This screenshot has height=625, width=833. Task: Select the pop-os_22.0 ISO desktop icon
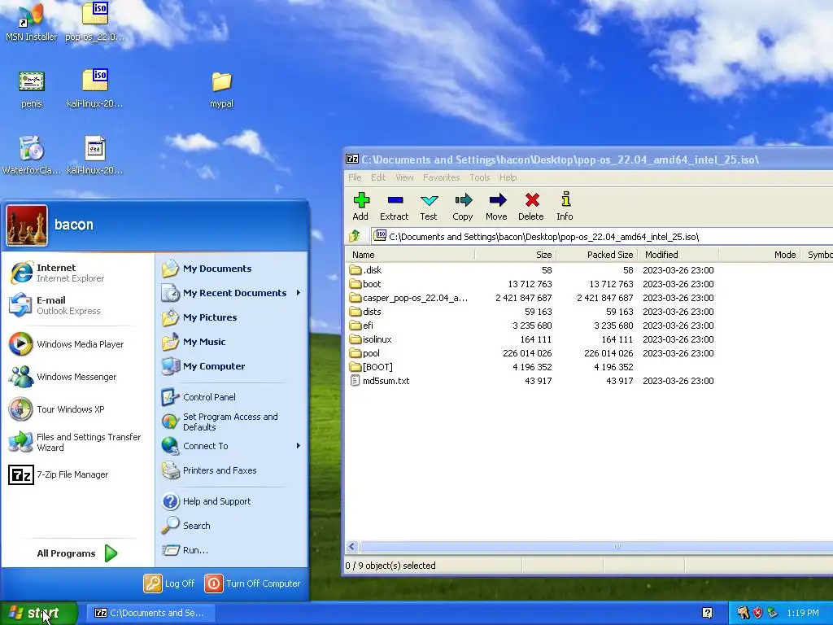(94, 22)
